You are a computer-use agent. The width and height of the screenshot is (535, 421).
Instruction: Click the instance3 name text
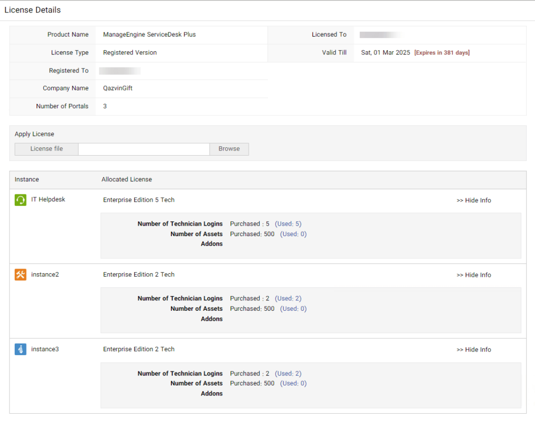45,349
